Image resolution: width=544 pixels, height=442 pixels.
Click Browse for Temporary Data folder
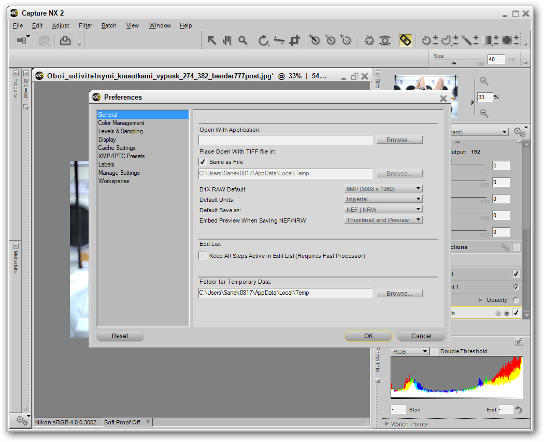(x=399, y=294)
